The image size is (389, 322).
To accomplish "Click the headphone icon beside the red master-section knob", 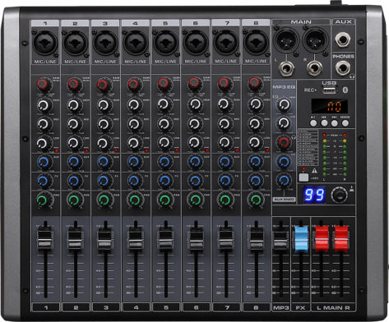I will (294, 137).
